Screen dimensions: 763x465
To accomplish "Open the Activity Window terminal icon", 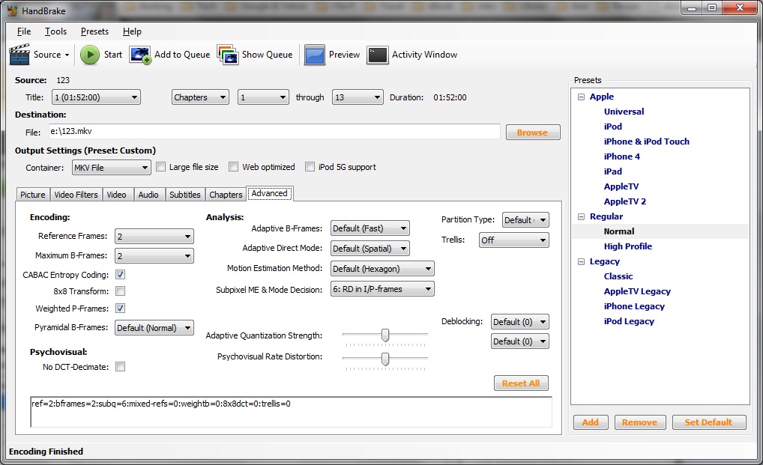I will point(378,55).
